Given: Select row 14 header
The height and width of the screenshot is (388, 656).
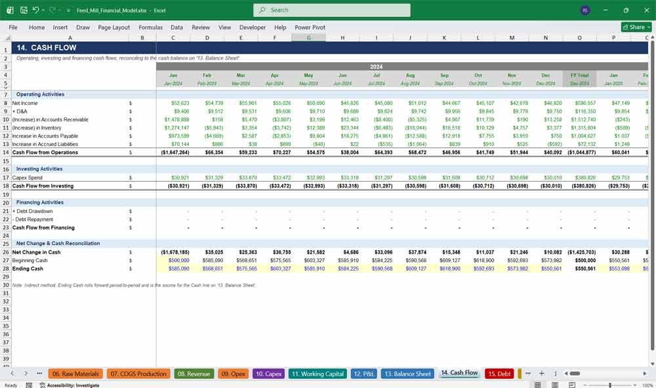Looking at the screenshot, I should (6, 153).
